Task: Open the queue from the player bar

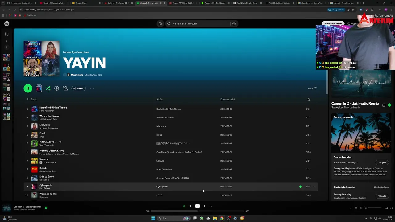Action: (356, 208)
